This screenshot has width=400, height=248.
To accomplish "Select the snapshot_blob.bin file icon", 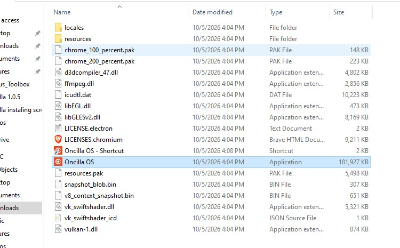I will point(58,185).
